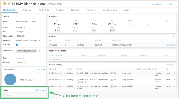Click the lot code 18BMV-BDB in the header
The image size is (179, 99).
(55, 4)
